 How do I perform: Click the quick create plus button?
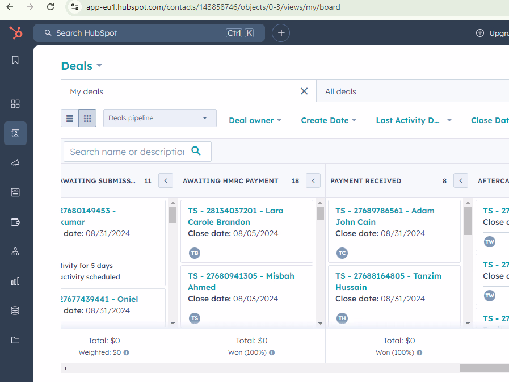281,33
